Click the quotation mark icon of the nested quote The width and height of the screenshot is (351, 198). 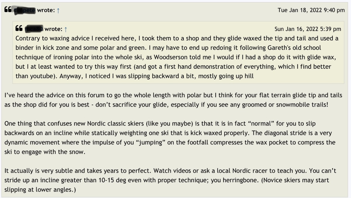pyautogui.click(x=19, y=29)
